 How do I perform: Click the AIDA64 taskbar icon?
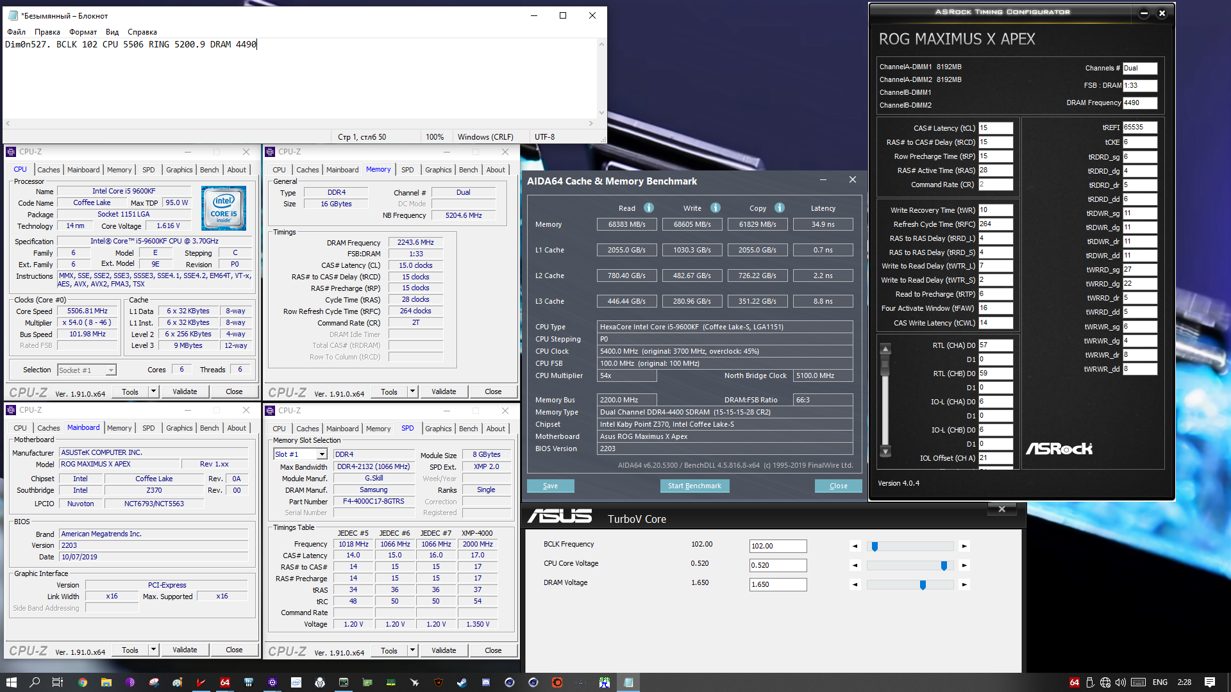225,682
